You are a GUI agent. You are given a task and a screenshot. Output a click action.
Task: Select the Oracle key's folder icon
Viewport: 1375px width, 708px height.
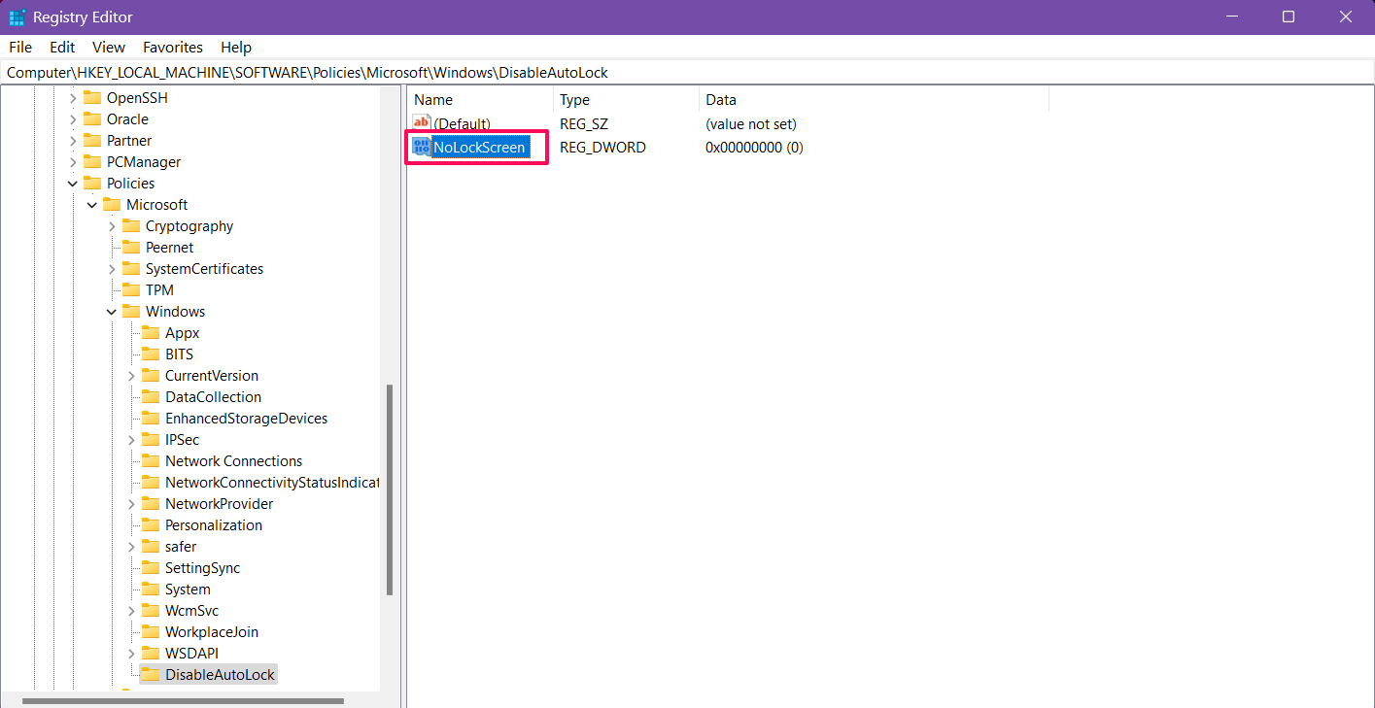(x=92, y=118)
